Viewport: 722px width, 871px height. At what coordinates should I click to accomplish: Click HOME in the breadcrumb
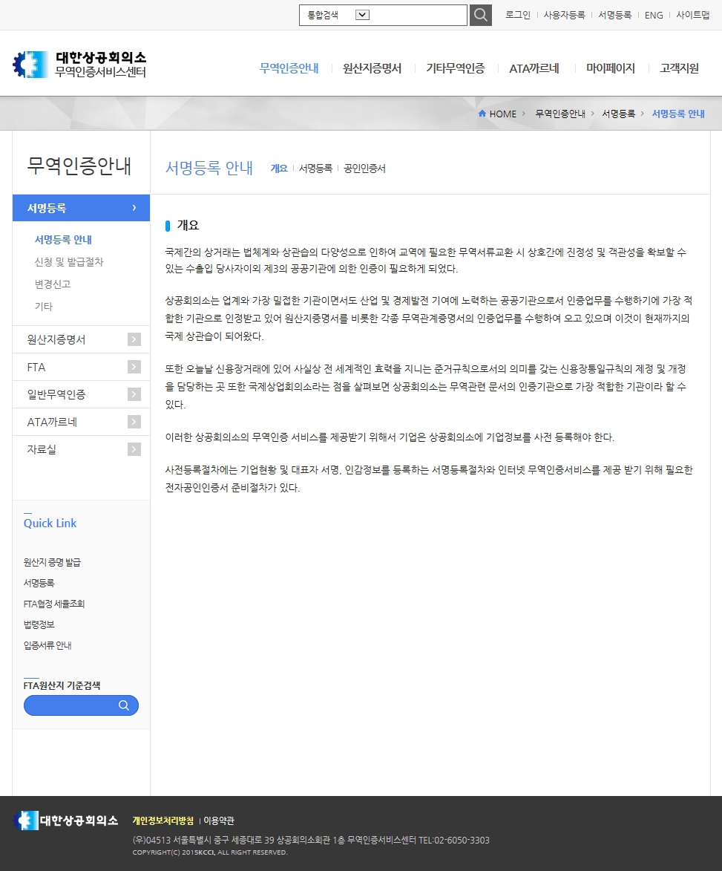click(503, 114)
